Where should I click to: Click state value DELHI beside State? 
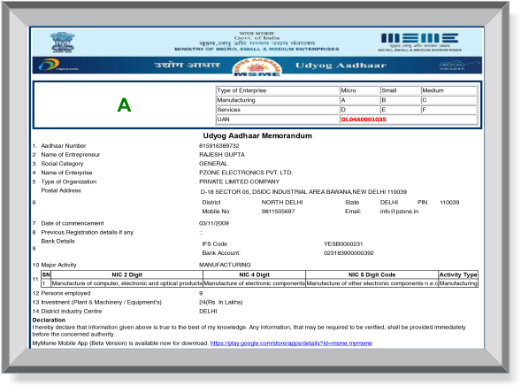click(x=389, y=202)
